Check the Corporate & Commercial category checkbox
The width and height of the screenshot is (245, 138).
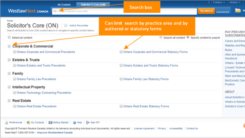[9, 46]
